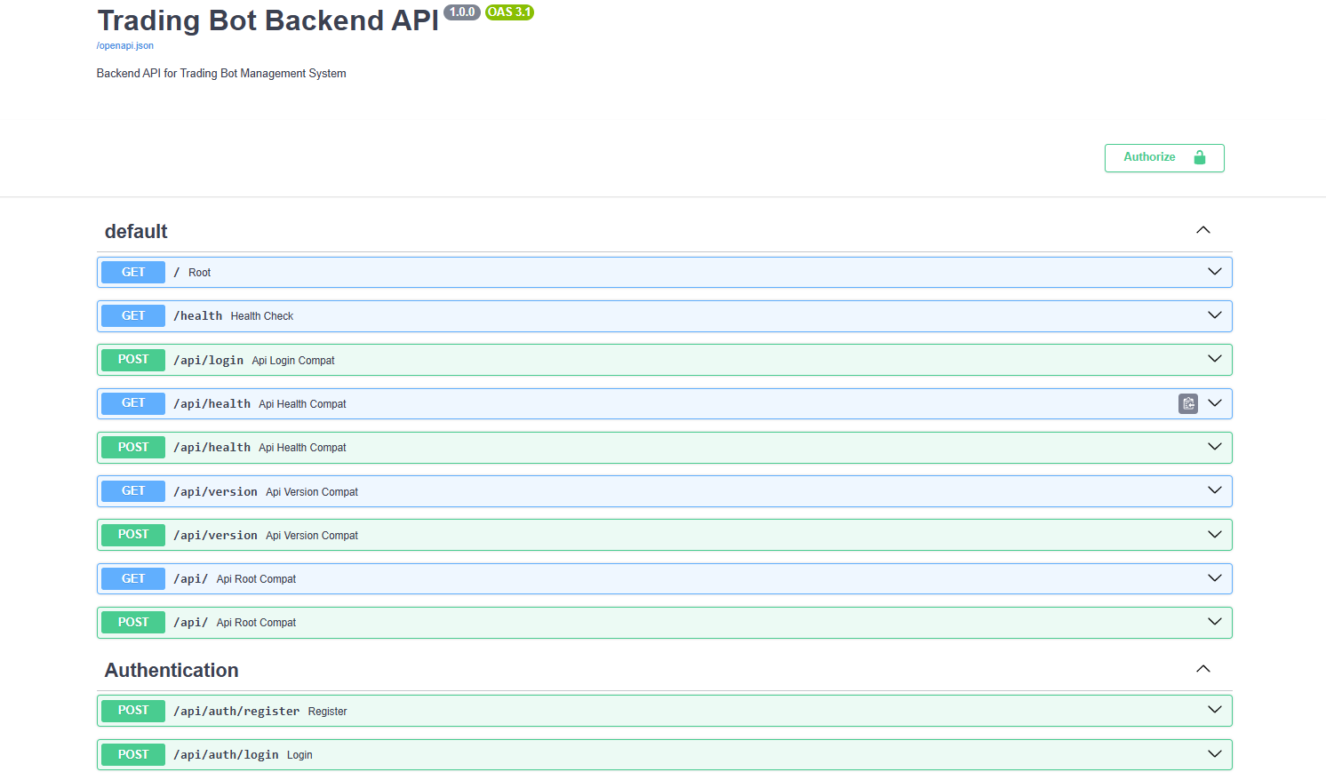Expand the POST /api/auth/login chevron
The height and width of the screenshot is (780, 1326).
1214,754
